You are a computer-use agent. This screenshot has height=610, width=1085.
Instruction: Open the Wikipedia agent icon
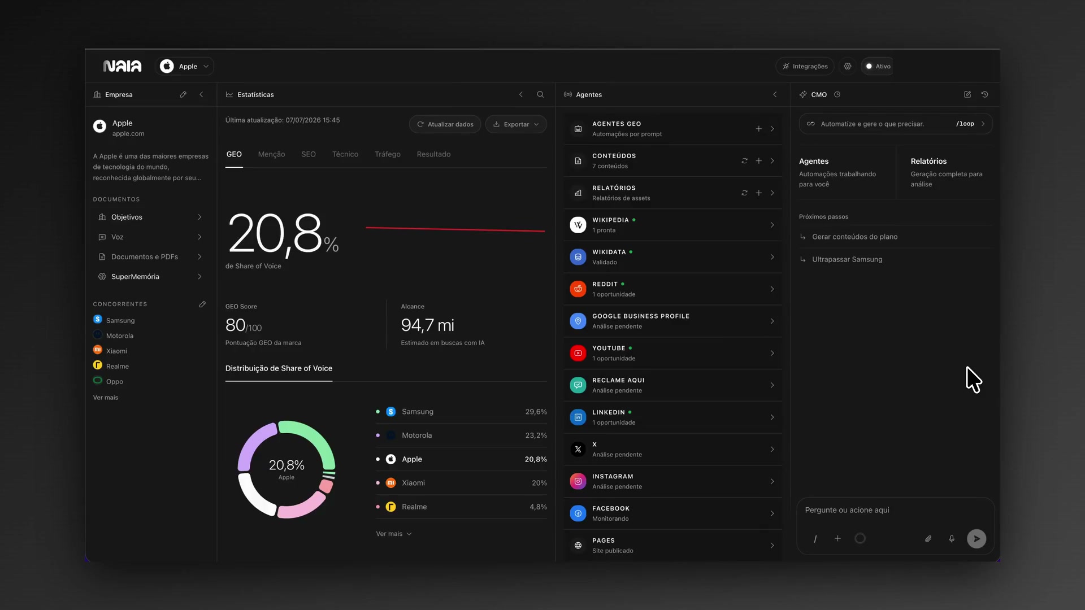pyautogui.click(x=578, y=225)
